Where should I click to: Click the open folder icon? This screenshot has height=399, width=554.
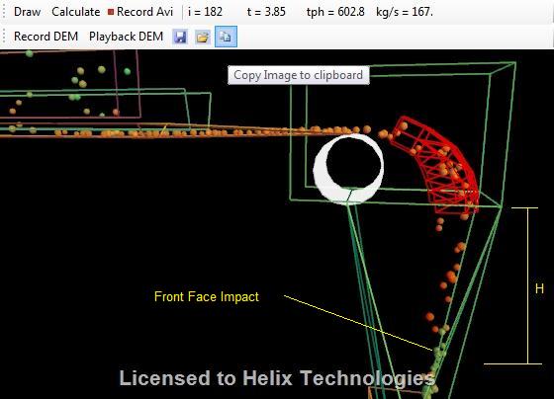tap(203, 37)
